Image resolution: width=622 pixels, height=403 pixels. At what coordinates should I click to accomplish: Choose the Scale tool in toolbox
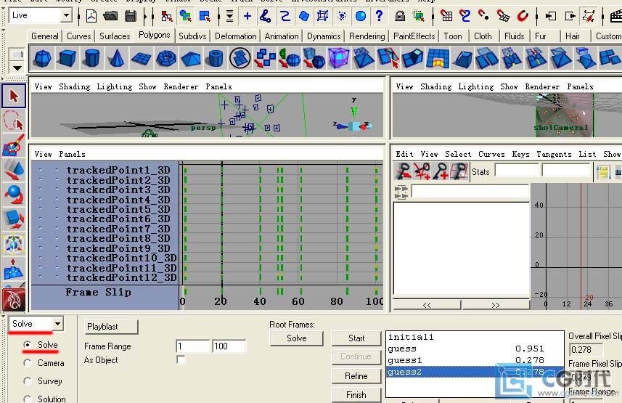point(14,219)
